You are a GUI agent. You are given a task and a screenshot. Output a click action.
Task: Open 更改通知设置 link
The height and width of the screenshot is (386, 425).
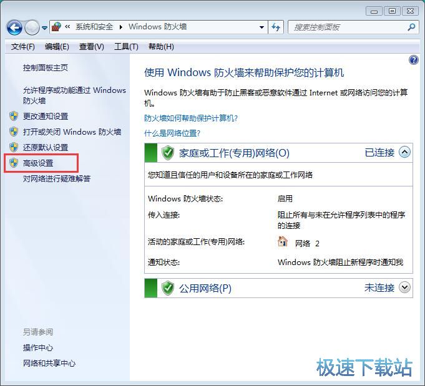click(x=46, y=117)
